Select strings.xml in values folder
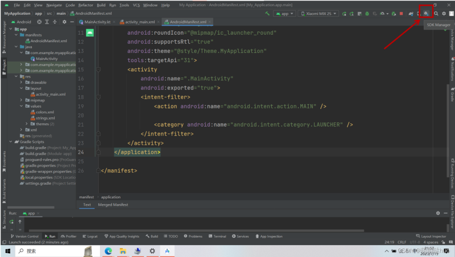Viewport: 455px width, 257px height. [43, 118]
